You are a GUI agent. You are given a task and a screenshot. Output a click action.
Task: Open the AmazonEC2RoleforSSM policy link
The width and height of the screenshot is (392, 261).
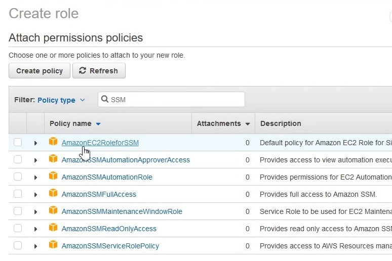(100, 143)
